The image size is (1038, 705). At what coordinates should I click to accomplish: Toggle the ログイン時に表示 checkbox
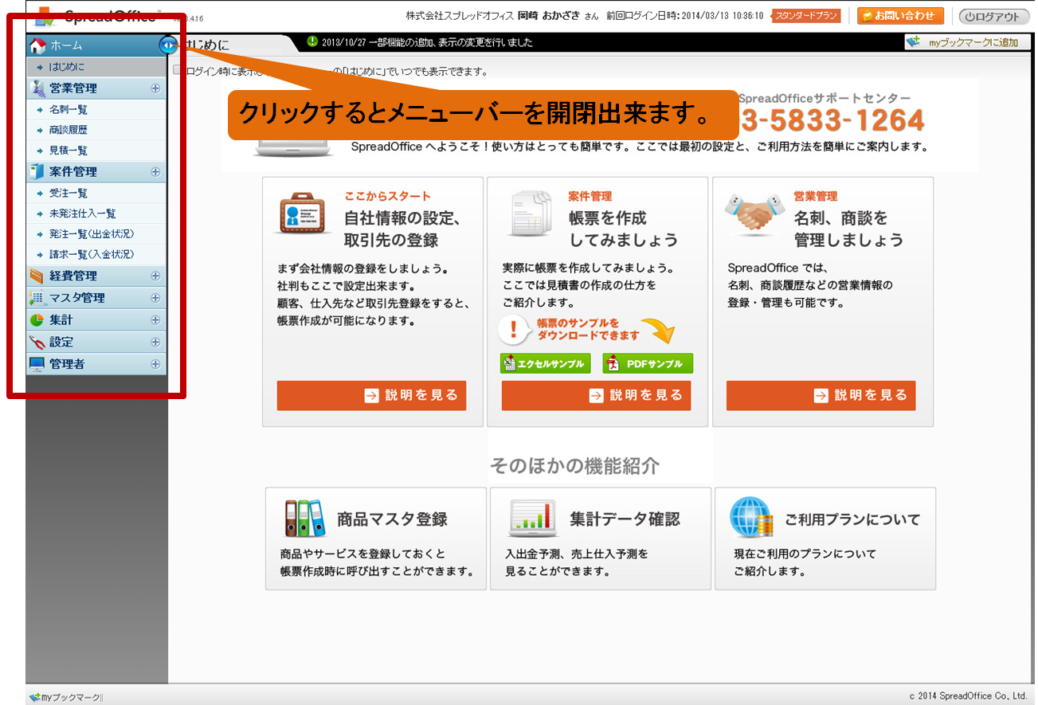(178, 70)
